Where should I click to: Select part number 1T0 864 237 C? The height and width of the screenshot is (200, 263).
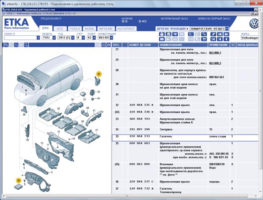tap(142, 182)
